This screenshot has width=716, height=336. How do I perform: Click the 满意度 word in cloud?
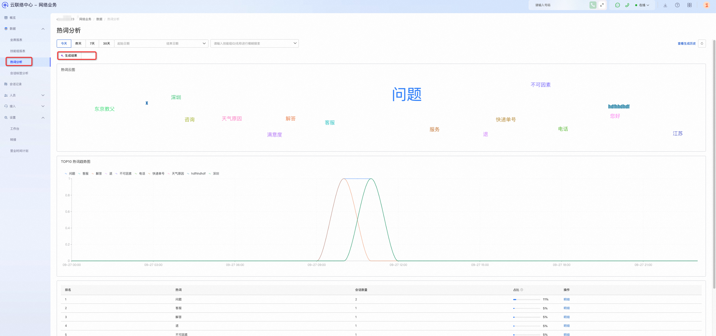click(274, 135)
